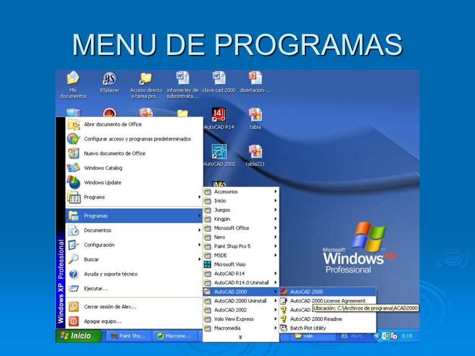Expand the Accesorios submenu arrow
The image size is (475, 356).
(276, 192)
